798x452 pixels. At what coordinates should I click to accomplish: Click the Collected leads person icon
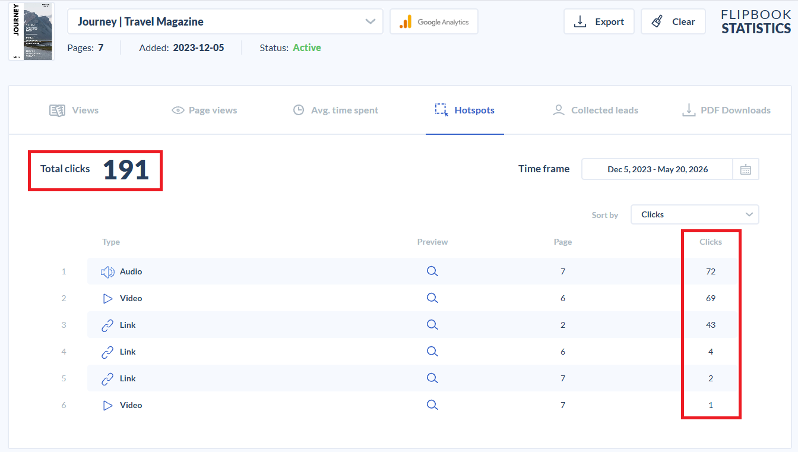tap(558, 110)
